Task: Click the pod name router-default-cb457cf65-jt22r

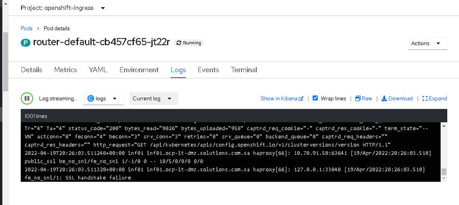Action: pos(101,42)
